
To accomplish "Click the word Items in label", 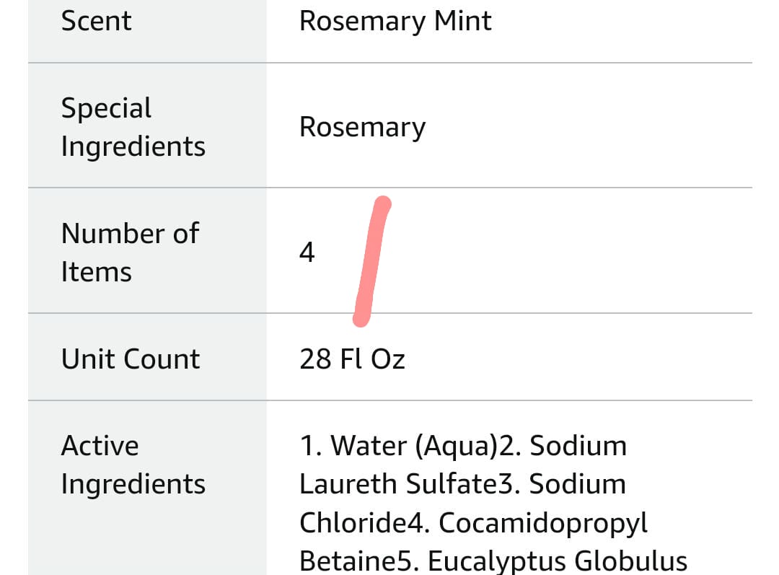I will click(97, 272).
